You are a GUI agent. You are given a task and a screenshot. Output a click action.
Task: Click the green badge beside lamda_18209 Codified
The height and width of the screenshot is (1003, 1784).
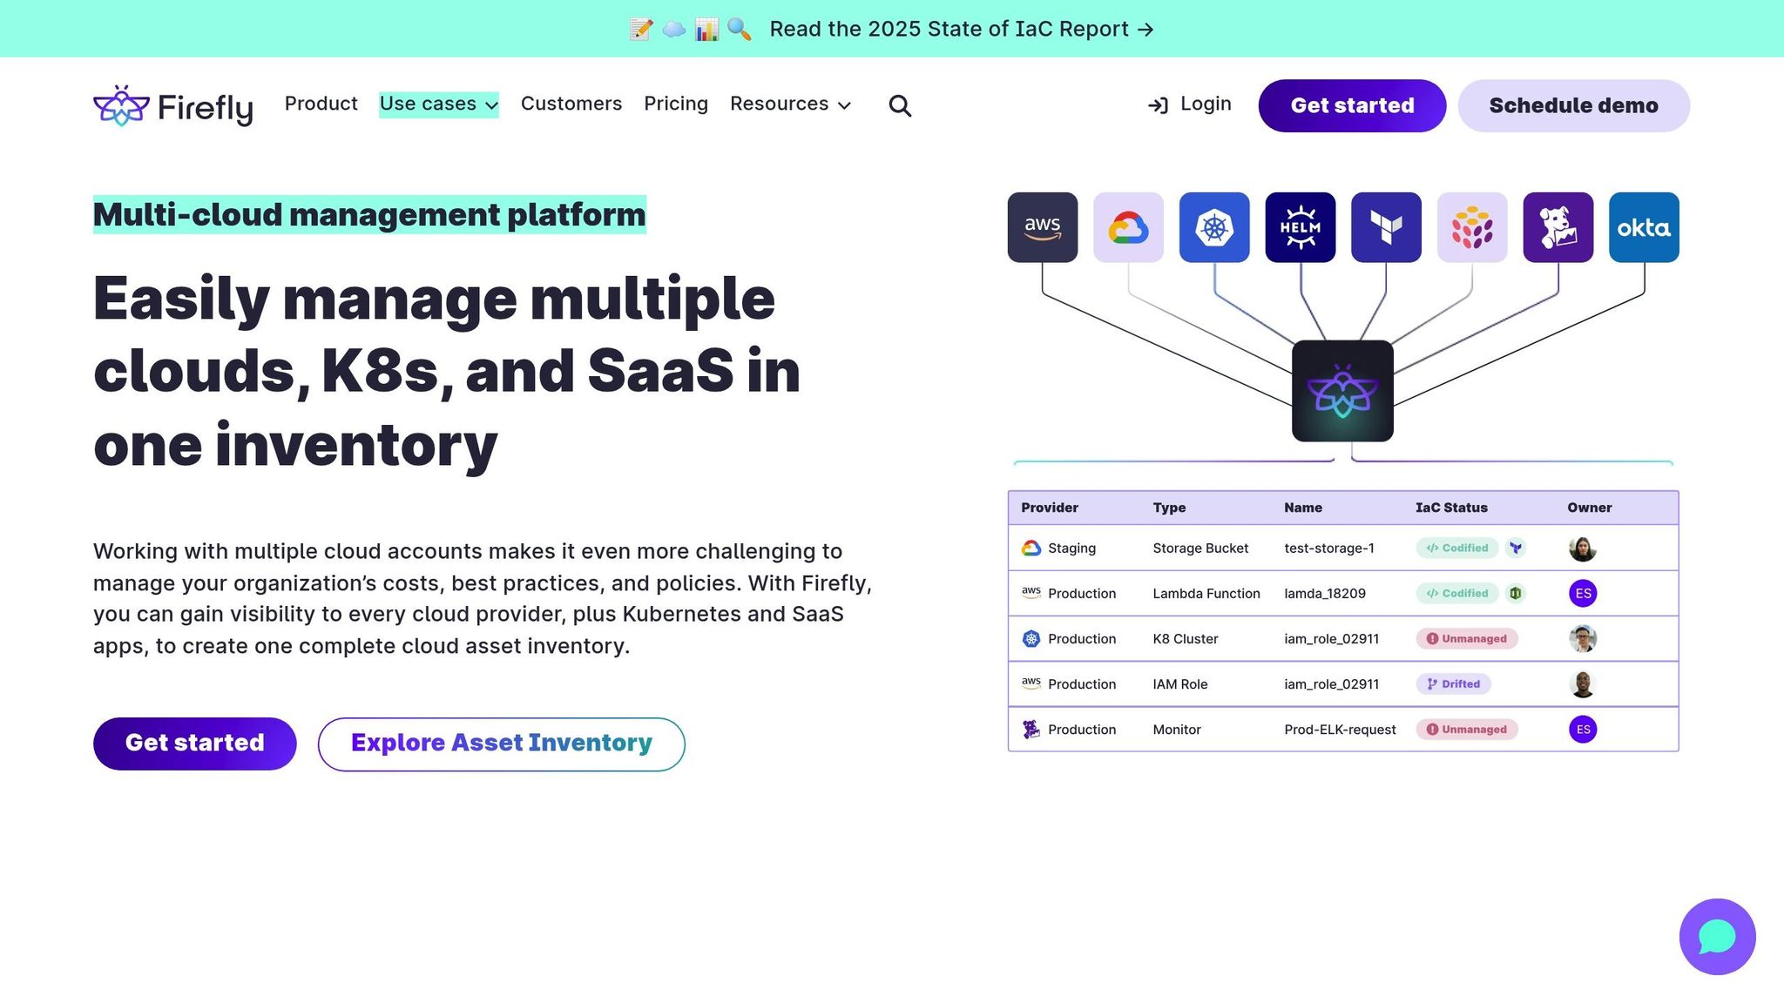1516,594
